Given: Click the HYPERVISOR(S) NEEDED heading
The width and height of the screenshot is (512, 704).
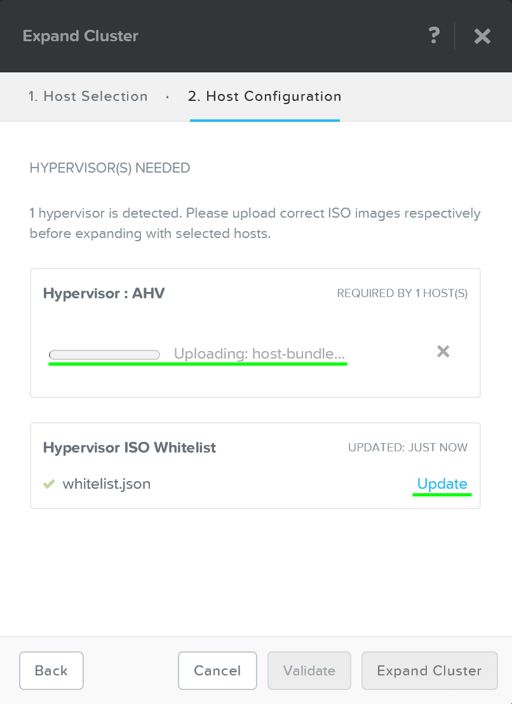Looking at the screenshot, I should point(109,168).
